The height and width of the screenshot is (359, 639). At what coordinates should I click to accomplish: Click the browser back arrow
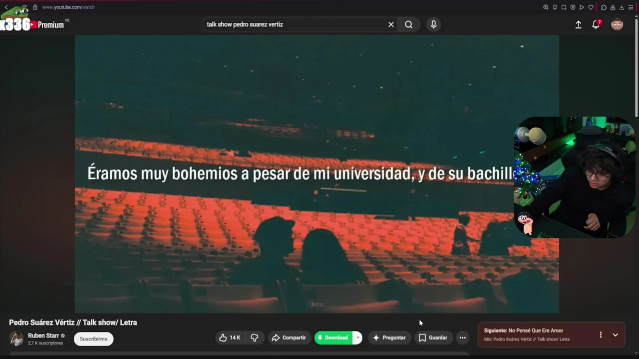(x=6, y=7)
